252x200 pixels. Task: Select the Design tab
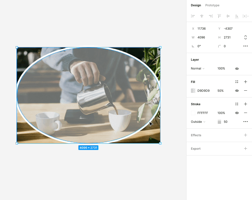point(196,5)
